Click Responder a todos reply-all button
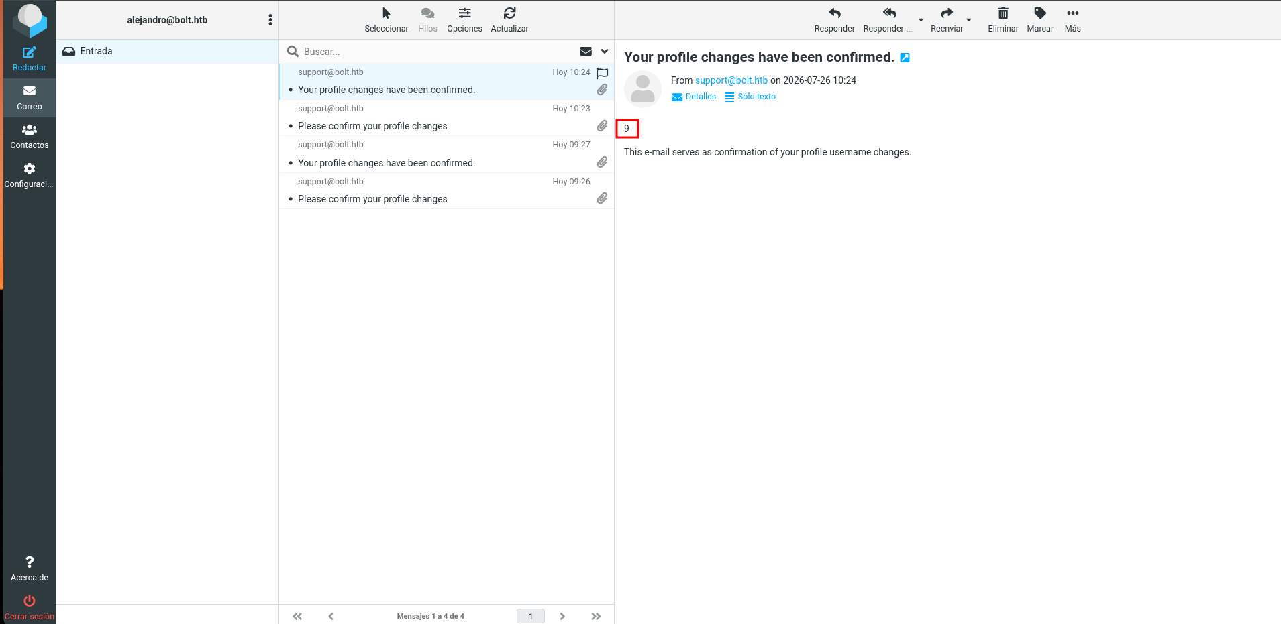This screenshot has width=1281, height=624. pos(888,19)
